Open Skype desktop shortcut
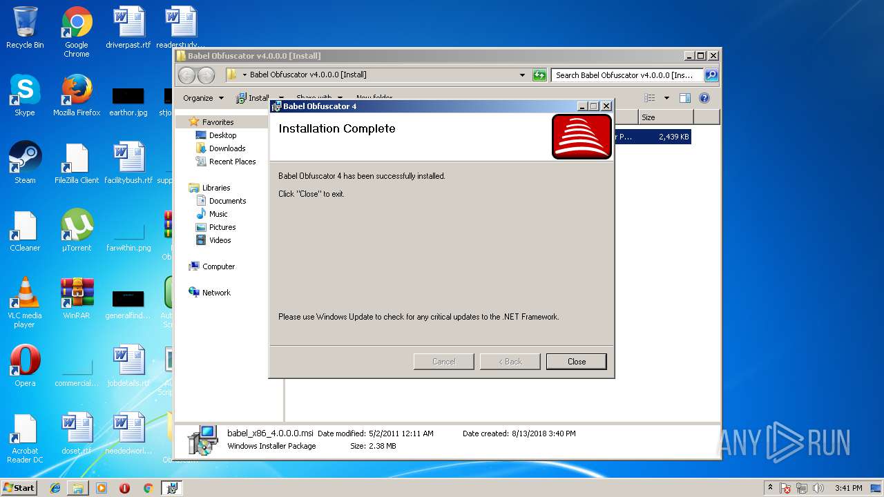884x497 pixels. pos(25,95)
